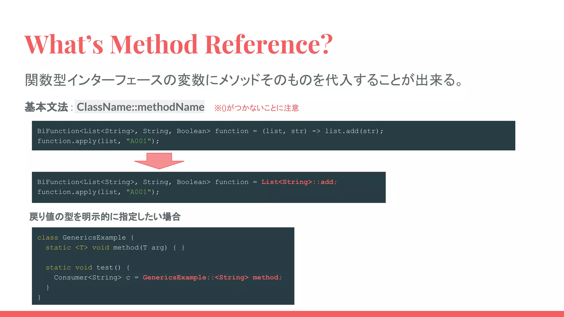The image size is (564, 317).
Task: Click function.apply line in the second code block
Action: coord(98,192)
